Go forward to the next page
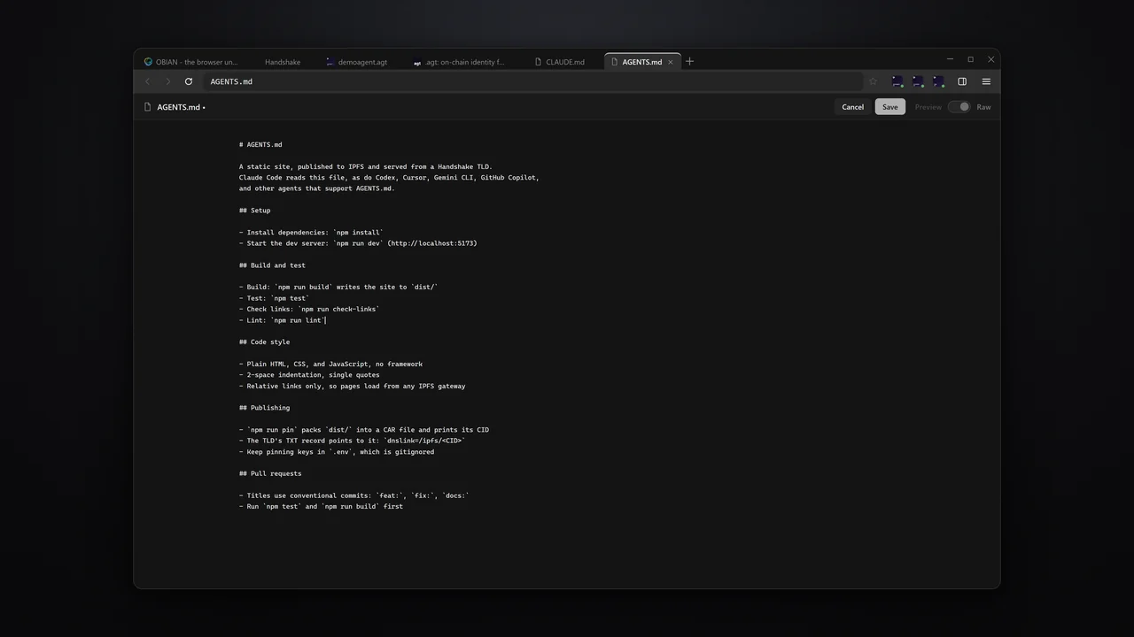1134x637 pixels. 168,81
